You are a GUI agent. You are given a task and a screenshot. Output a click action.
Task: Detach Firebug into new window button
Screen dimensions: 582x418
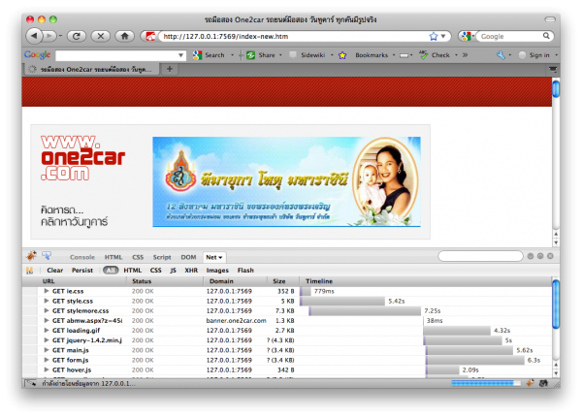540,256
